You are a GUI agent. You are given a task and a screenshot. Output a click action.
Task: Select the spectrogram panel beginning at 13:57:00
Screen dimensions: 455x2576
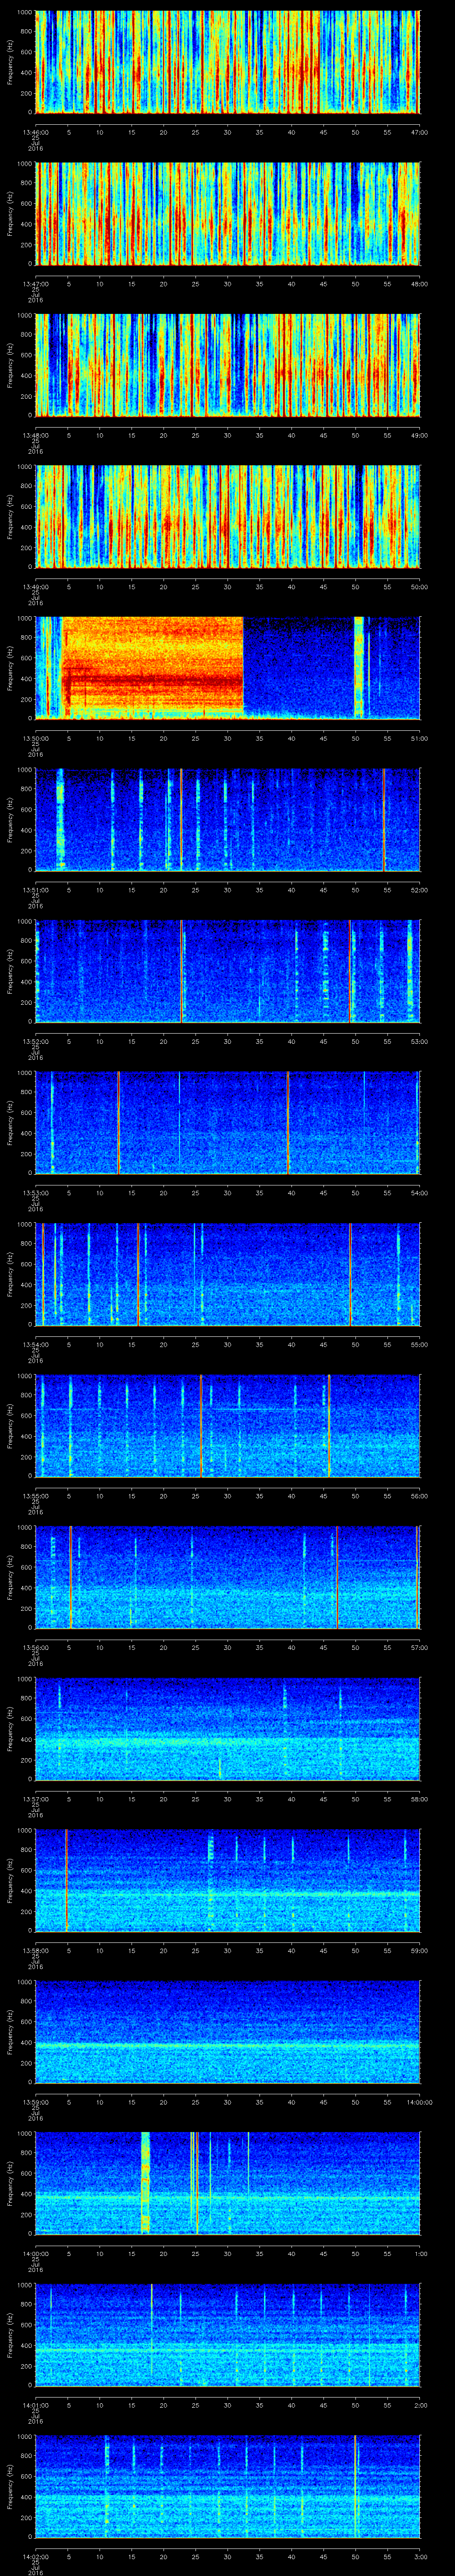point(228,1729)
